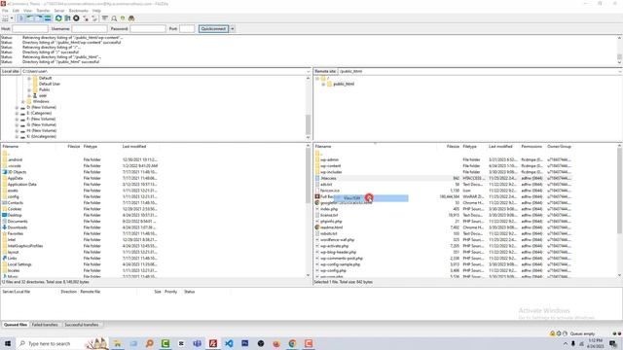Image resolution: width=623 pixels, height=350 pixels.
Task: Select wp-config.php in the remote list
Action: click(x=333, y=270)
